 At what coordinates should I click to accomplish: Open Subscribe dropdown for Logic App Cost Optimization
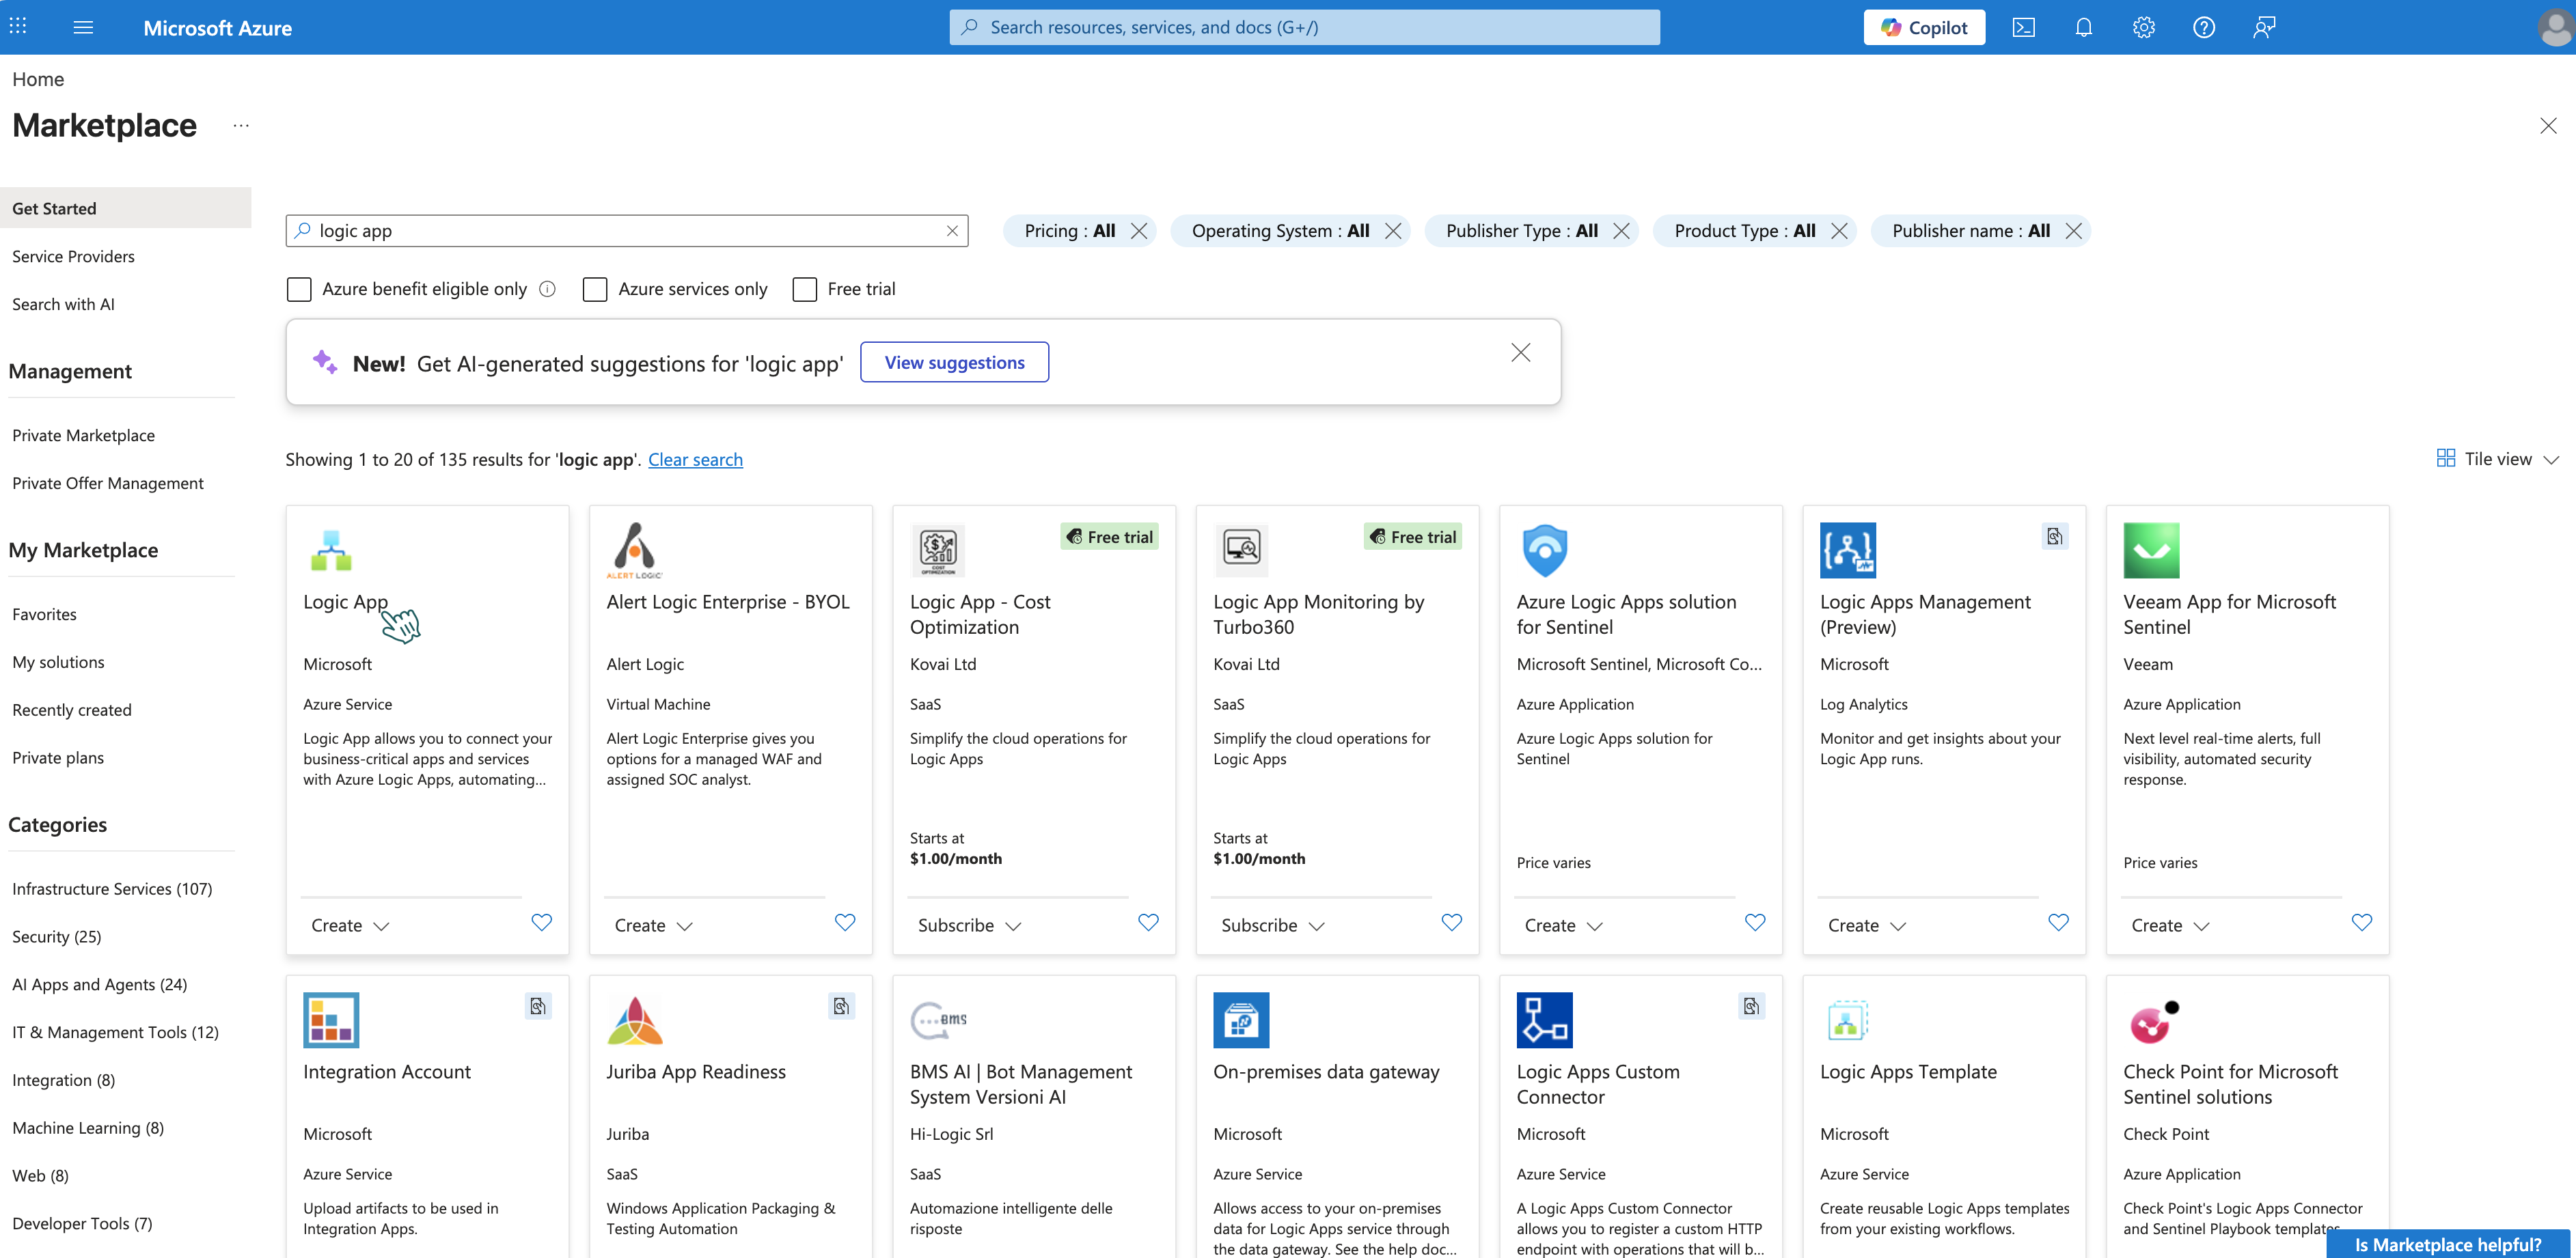[x=969, y=925]
